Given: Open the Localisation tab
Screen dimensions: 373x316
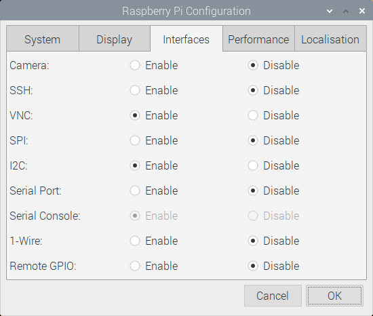Looking at the screenshot, I should click(x=330, y=39).
